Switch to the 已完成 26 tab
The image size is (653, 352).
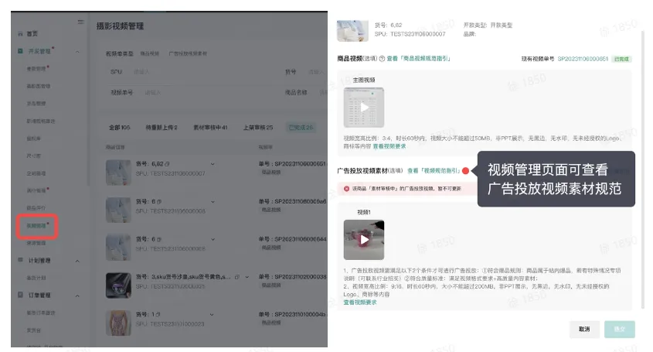point(301,127)
